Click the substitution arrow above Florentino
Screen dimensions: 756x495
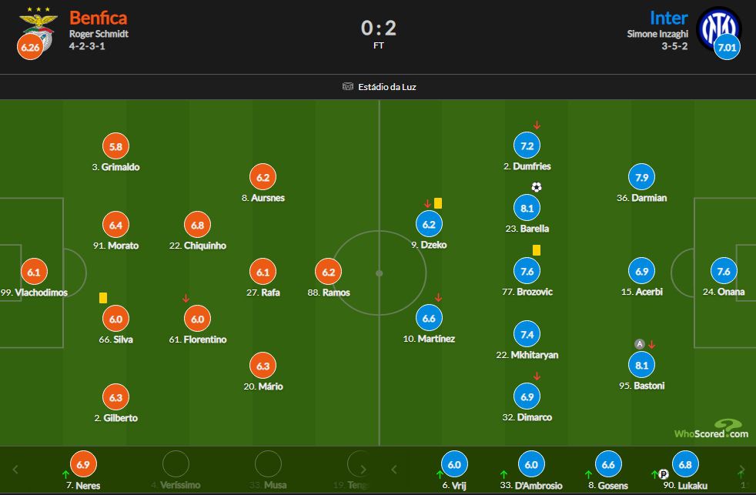tap(186, 299)
